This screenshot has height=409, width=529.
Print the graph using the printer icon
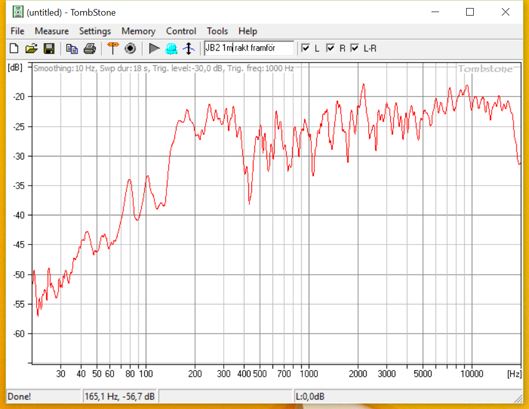[x=90, y=49]
